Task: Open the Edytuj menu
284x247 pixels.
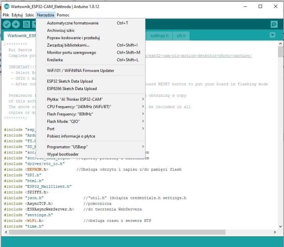Action: click(17, 15)
